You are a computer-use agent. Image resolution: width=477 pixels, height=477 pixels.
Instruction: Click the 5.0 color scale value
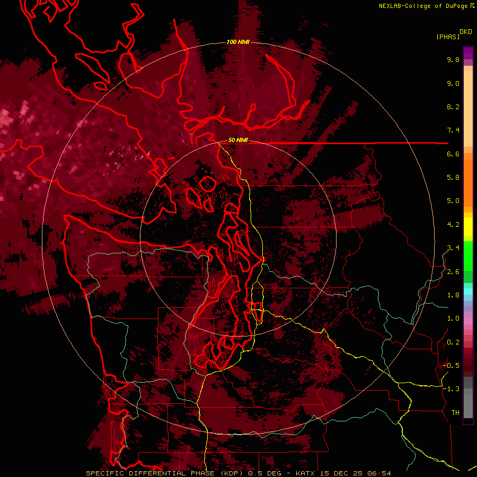tap(453, 201)
